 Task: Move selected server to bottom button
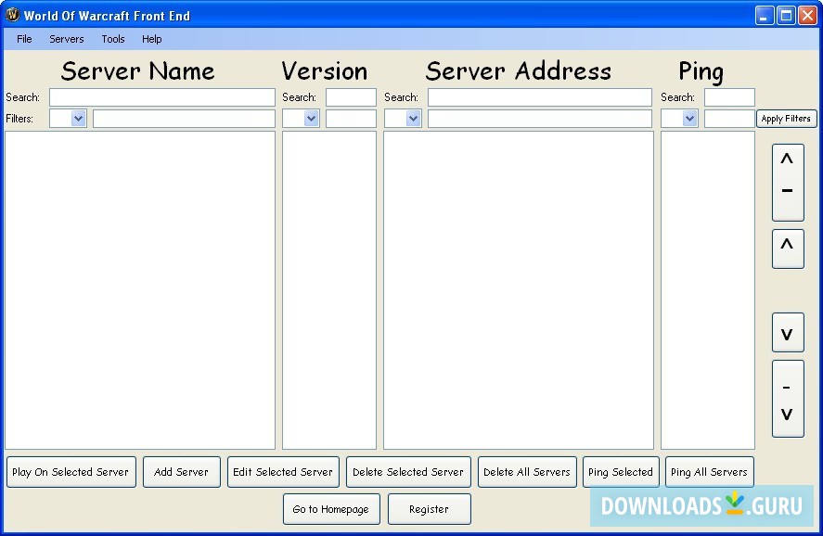pos(788,399)
